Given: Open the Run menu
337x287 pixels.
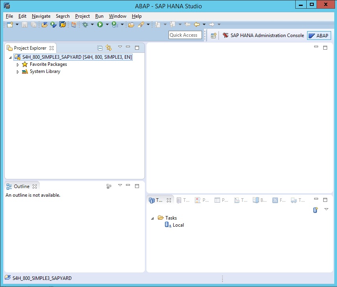Looking at the screenshot, I should pos(99,16).
